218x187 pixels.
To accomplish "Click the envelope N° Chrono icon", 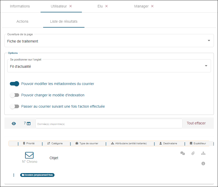I will pyautogui.click(x=29, y=155).
